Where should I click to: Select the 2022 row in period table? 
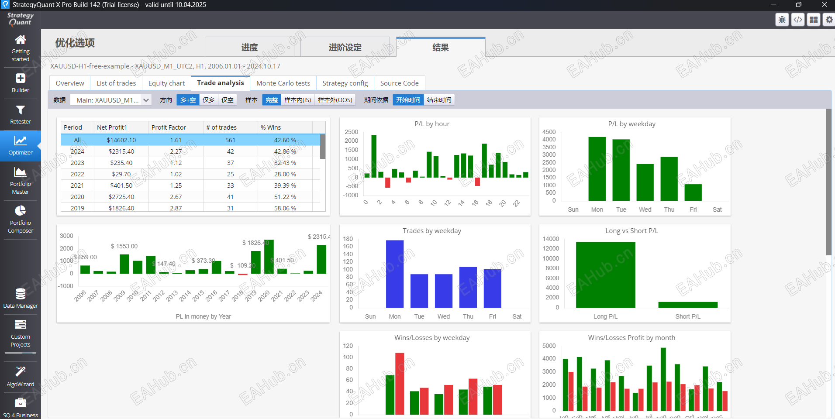pos(191,174)
